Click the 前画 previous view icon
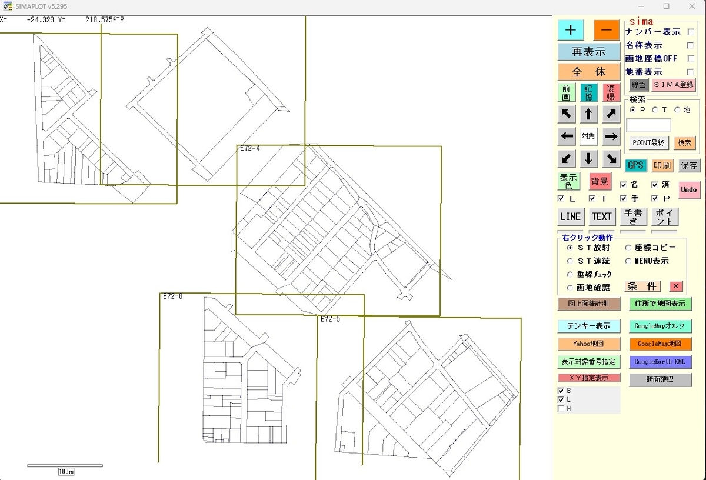This screenshot has width=706, height=480. coord(566,92)
